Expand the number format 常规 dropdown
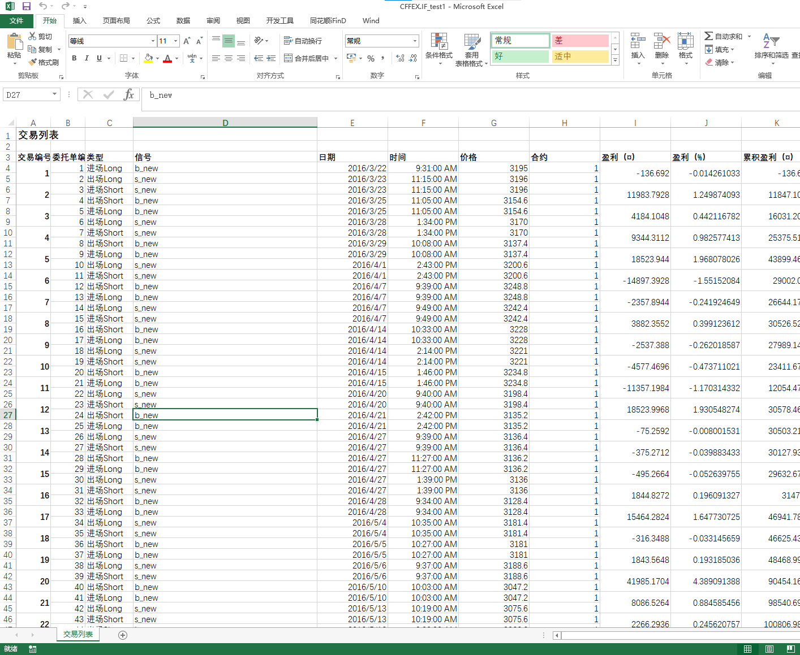800x655 pixels. point(415,41)
